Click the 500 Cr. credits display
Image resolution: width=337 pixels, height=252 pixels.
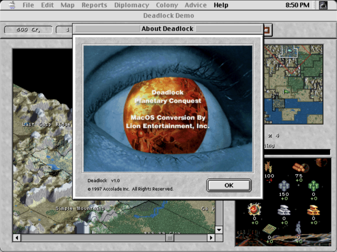(28, 29)
